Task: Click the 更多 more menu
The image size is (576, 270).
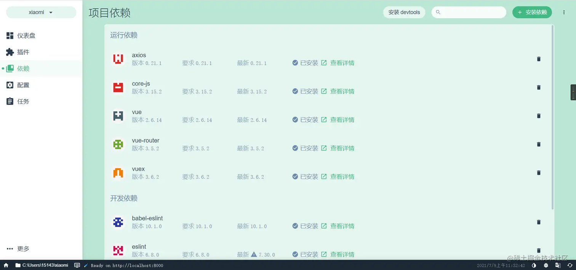Action: tap(41, 249)
